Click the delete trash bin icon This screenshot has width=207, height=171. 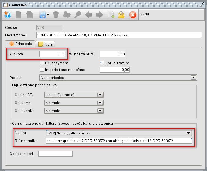(56, 15)
